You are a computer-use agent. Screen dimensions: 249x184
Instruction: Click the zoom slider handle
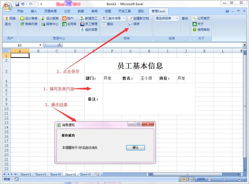tap(224, 179)
